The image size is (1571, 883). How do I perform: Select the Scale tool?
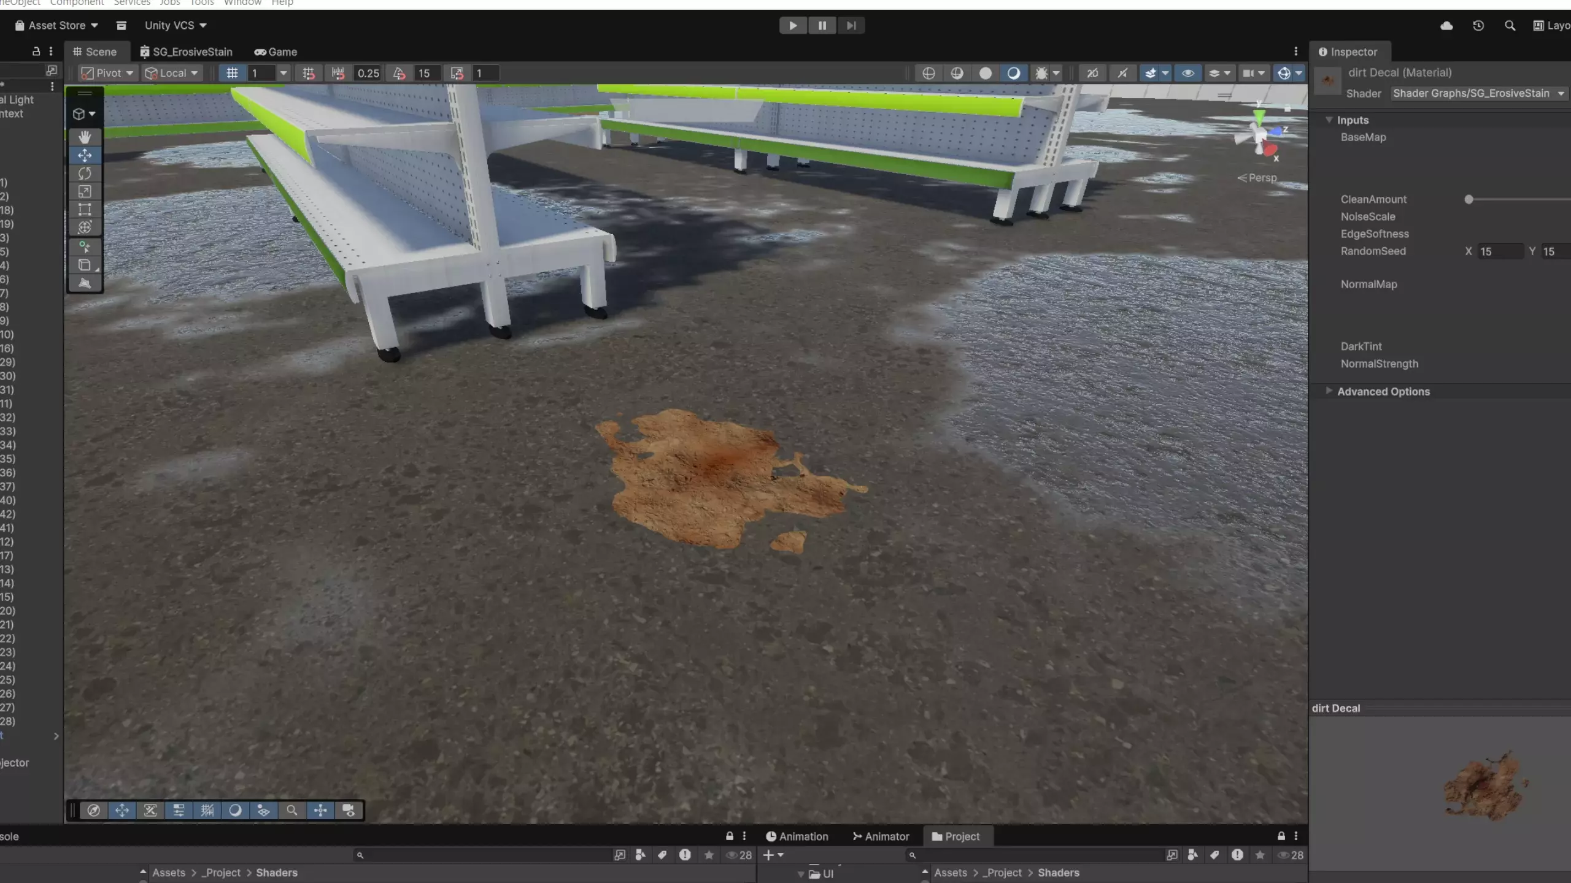85,191
